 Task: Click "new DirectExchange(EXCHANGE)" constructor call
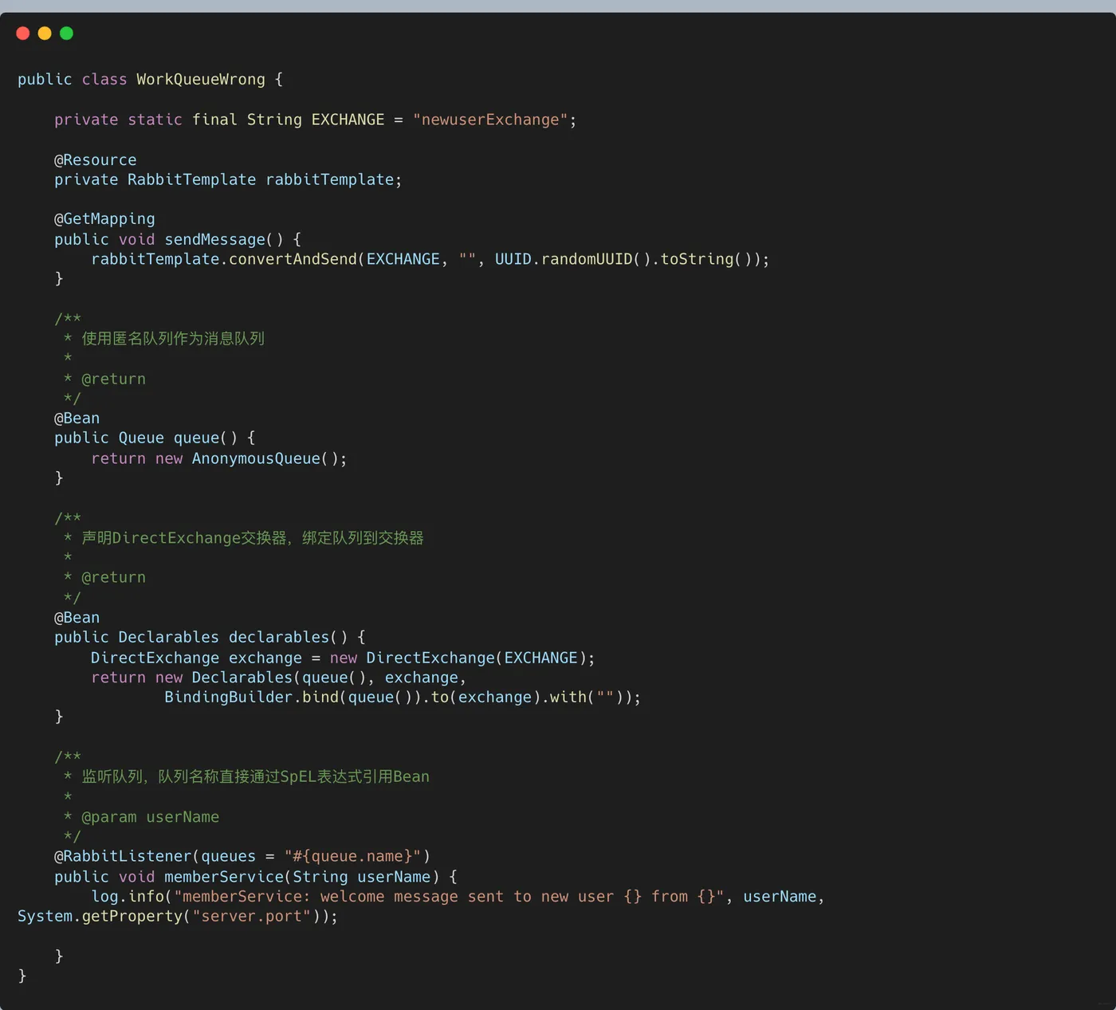[458, 658]
